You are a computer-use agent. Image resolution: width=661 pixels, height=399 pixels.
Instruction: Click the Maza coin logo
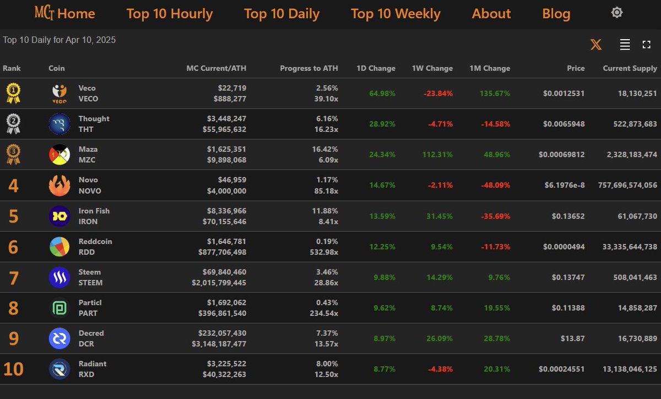coord(59,155)
